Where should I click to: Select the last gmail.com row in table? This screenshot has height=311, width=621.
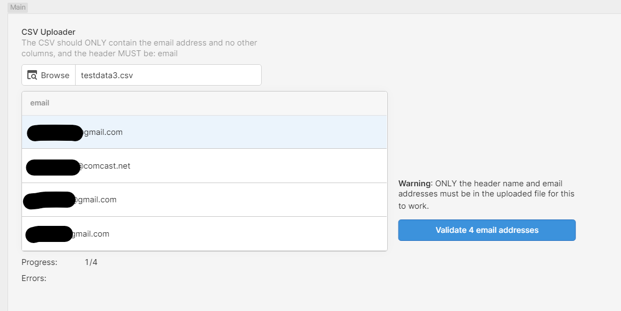[x=204, y=234]
